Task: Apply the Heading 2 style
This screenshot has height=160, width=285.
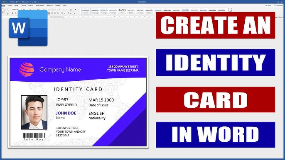Action: coord(113,11)
